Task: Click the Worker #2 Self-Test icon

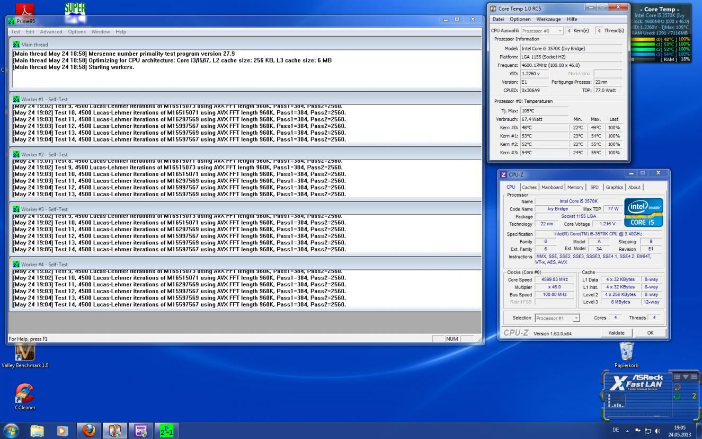Action: point(16,154)
